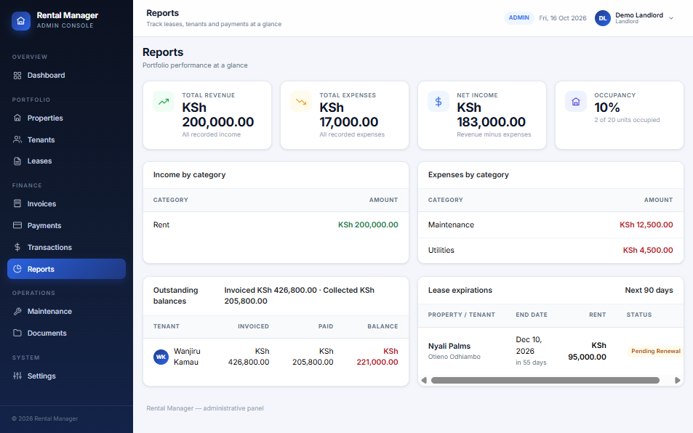This screenshot has width=693, height=433.
Task: Select Payments in the sidebar
Action: click(x=66, y=225)
